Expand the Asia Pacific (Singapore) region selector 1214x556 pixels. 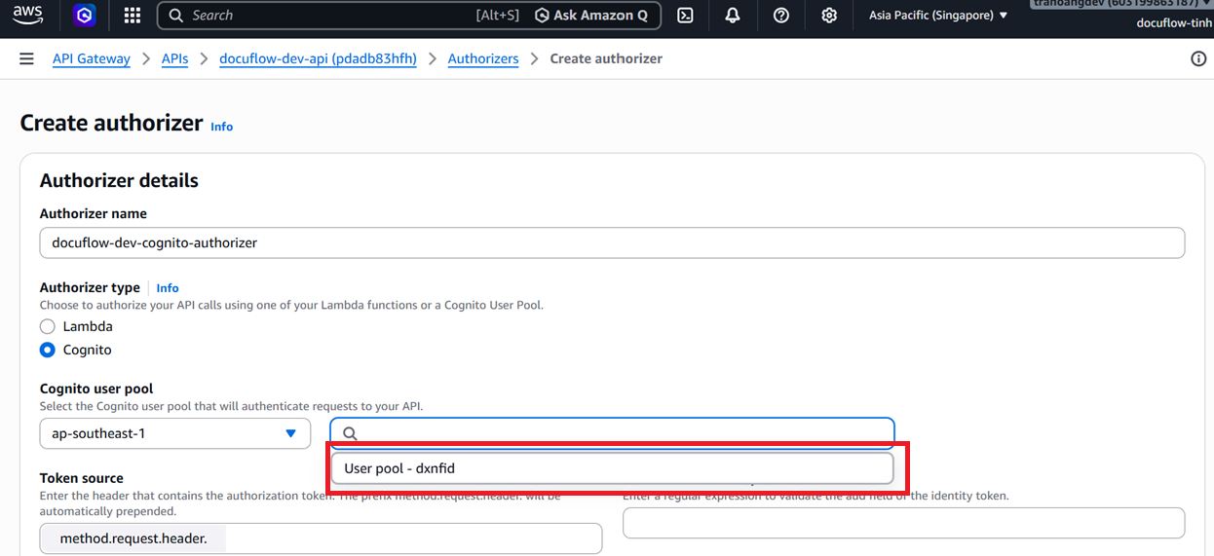tap(938, 16)
